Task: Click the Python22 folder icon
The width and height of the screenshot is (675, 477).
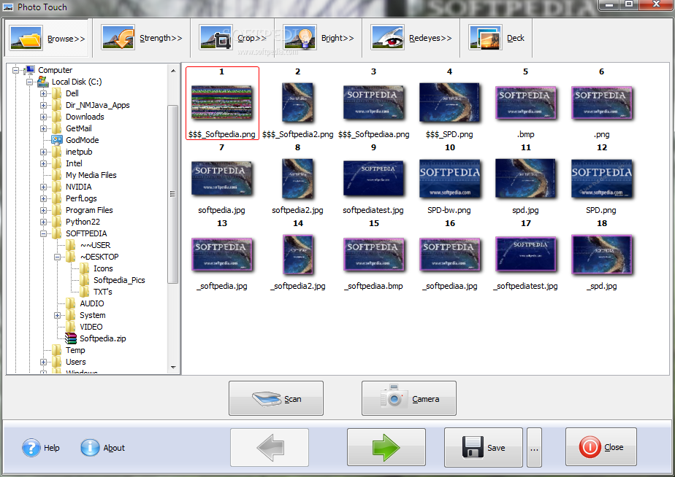Action: coord(57,222)
